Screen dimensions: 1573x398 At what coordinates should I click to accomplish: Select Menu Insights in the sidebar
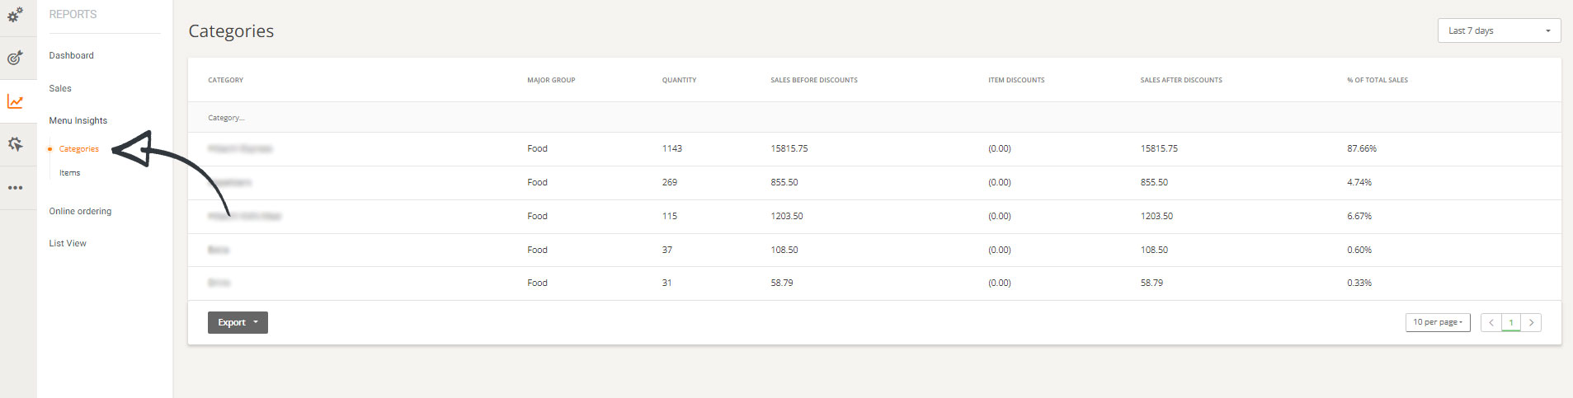coord(78,120)
